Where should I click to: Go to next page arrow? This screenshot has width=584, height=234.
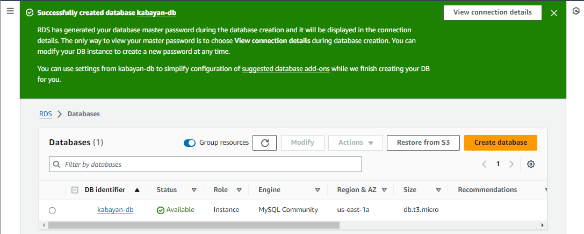[511, 164]
